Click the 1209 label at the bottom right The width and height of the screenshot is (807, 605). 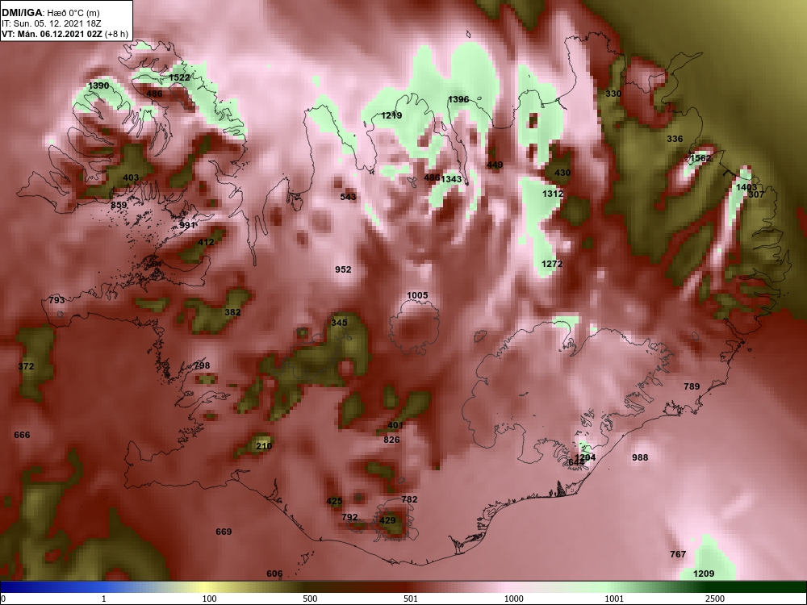(704, 574)
